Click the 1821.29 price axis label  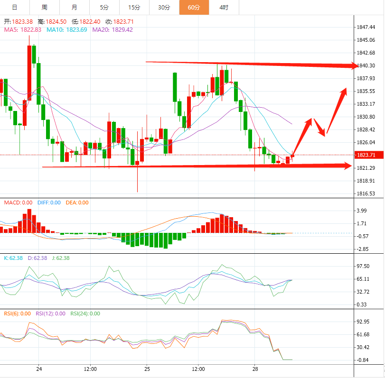[x=366, y=168]
